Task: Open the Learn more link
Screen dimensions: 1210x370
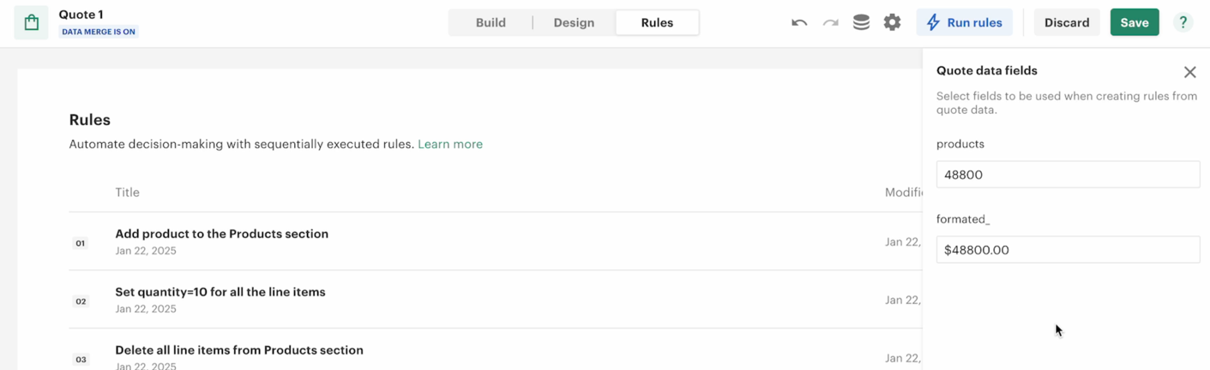Action: click(450, 144)
